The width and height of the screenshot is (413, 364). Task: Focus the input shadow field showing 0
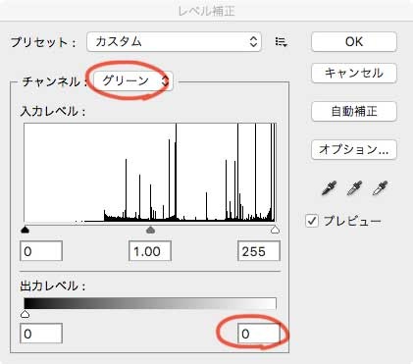tap(41, 251)
